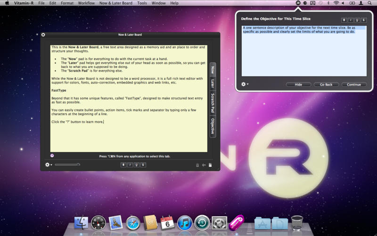The width and height of the screenshot is (377, 236).
Task: Open iTunes from the Dock
Action: (185, 222)
